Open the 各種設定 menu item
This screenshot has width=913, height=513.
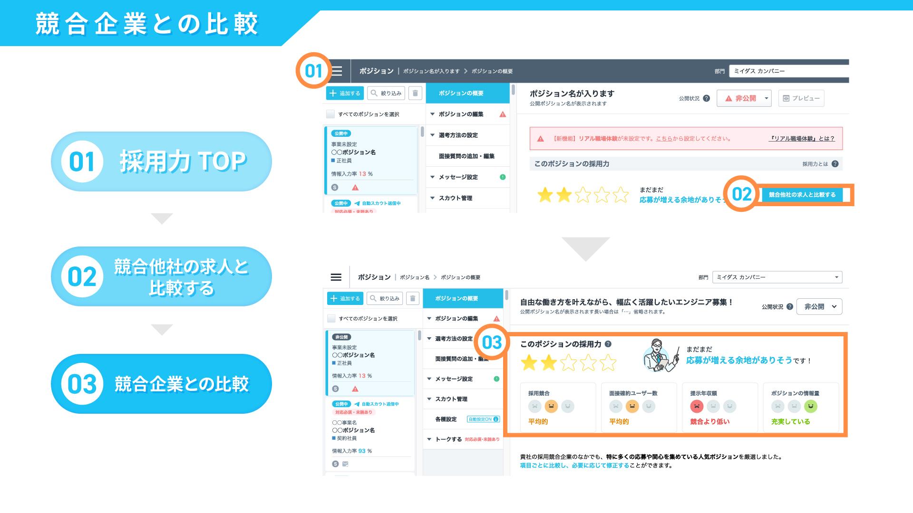(446, 419)
